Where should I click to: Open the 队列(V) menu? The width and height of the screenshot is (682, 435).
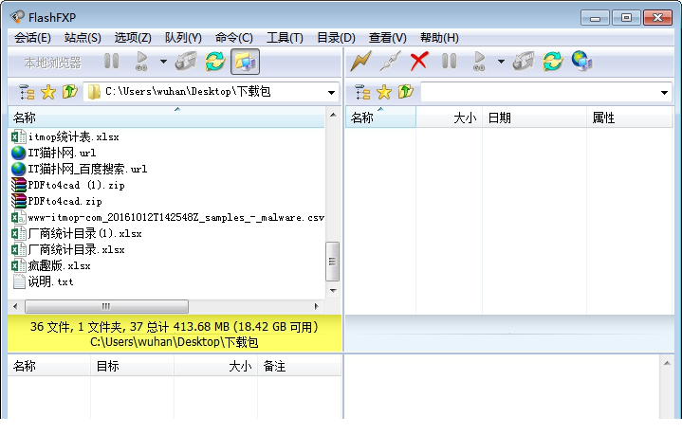[183, 38]
